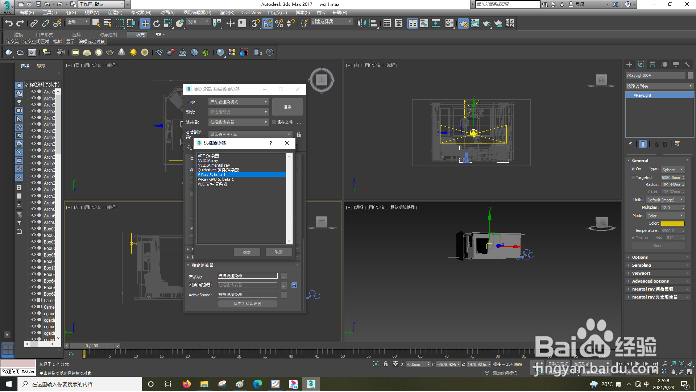The height and width of the screenshot is (392, 696).
Task: Click the sun light icon in toolbar
Action: point(133,53)
